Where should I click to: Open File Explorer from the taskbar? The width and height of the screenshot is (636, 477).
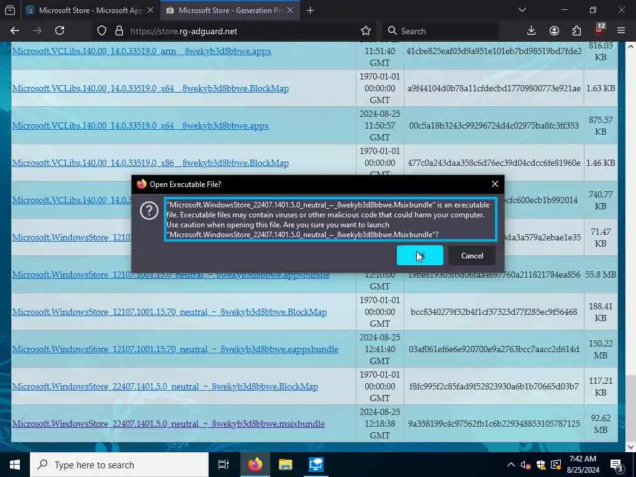(286, 465)
